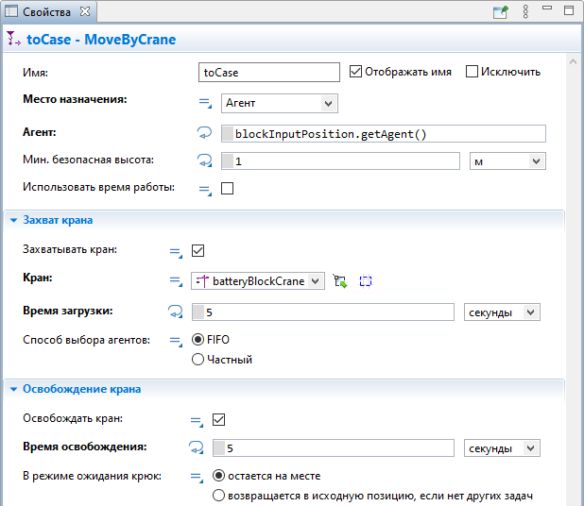This screenshot has width=584, height=506.
Task: Click the Время освобождения value field
Action: [334, 448]
